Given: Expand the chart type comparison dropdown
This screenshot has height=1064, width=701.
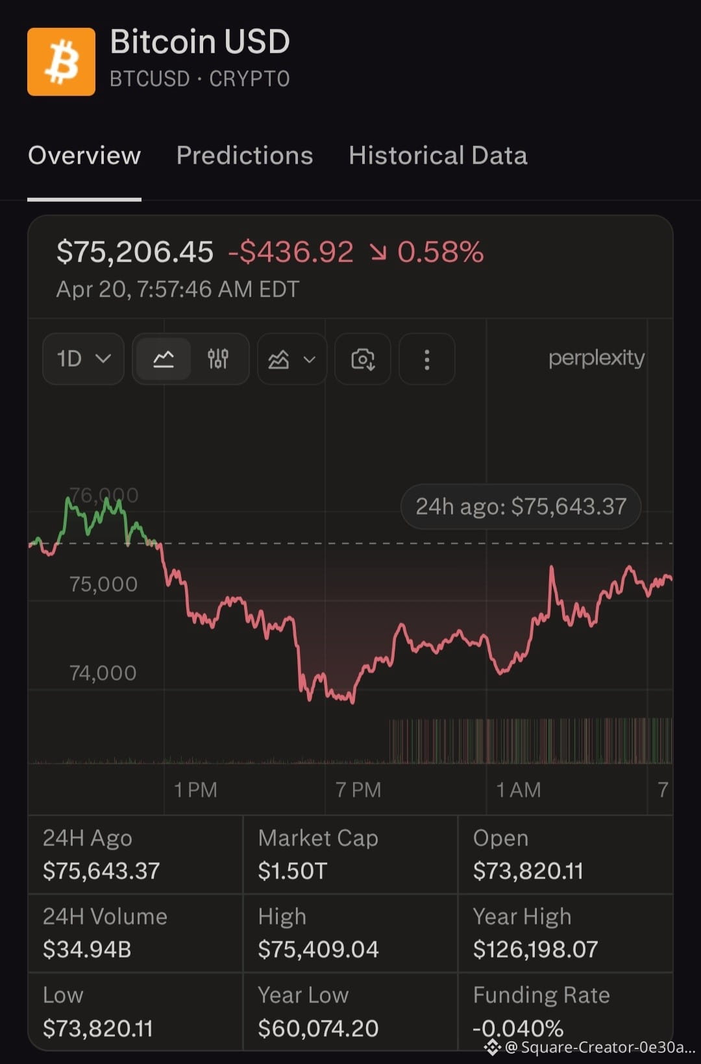Looking at the screenshot, I should (292, 359).
